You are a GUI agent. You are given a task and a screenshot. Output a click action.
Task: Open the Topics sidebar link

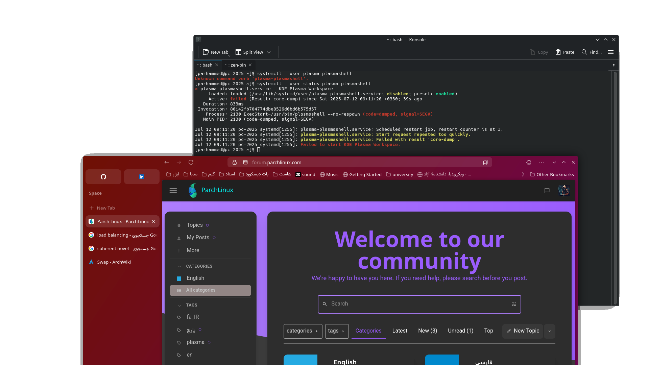pos(195,225)
